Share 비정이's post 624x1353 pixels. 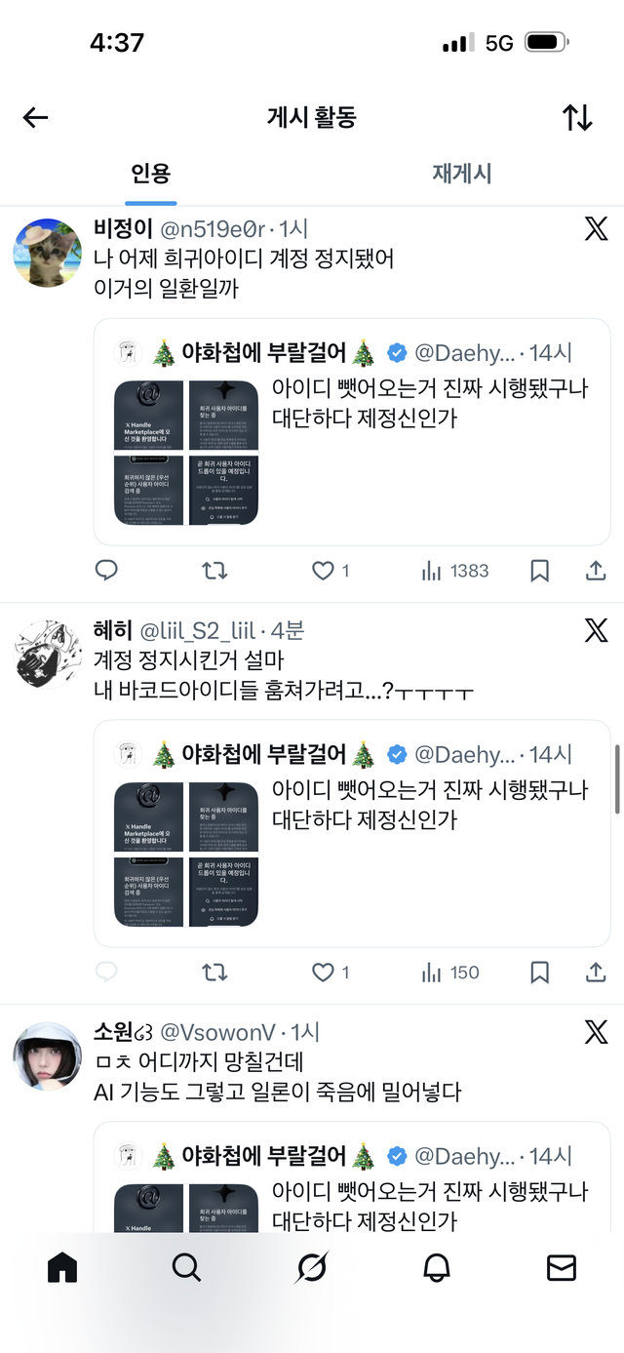click(596, 571)
